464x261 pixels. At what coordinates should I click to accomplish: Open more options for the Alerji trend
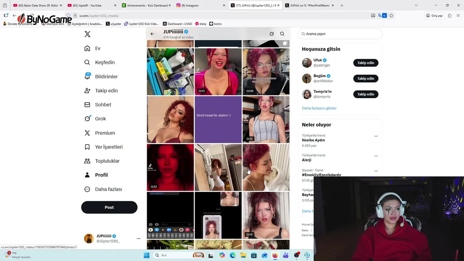point(376,156)
